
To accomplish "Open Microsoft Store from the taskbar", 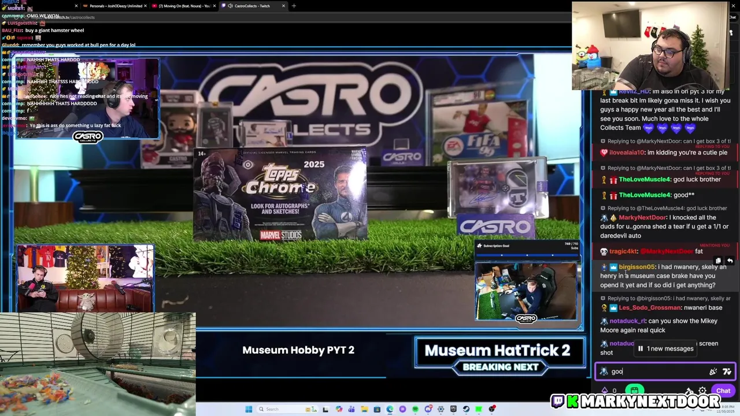I will pos(377,409).
